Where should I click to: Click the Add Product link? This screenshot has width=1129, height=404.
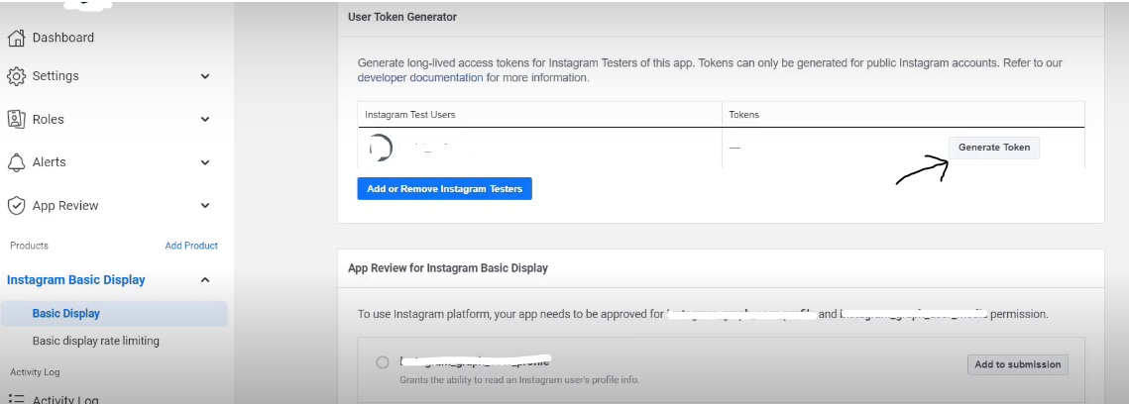(x=191, y=246)
